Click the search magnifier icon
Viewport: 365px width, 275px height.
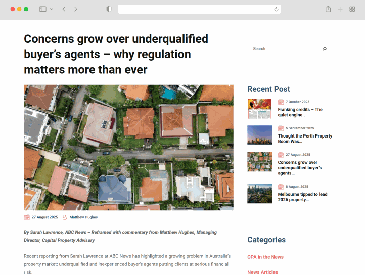click(x=325, y=49)
